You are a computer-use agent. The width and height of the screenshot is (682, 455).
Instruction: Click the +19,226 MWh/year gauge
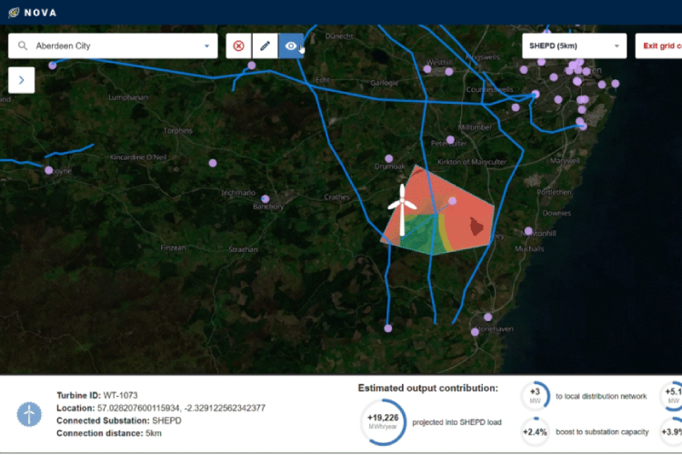383,421
